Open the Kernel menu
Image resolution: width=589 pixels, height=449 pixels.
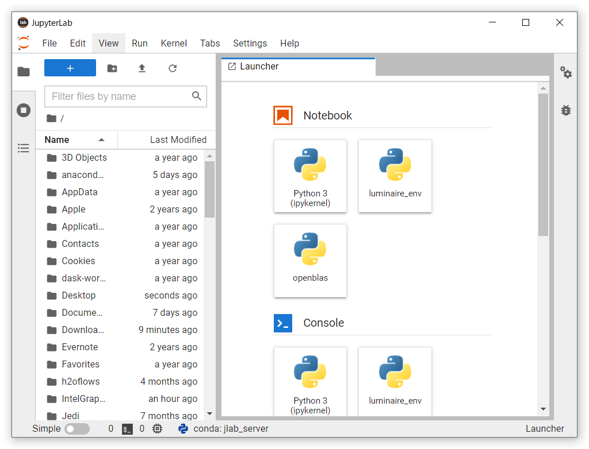coord(174,43)
